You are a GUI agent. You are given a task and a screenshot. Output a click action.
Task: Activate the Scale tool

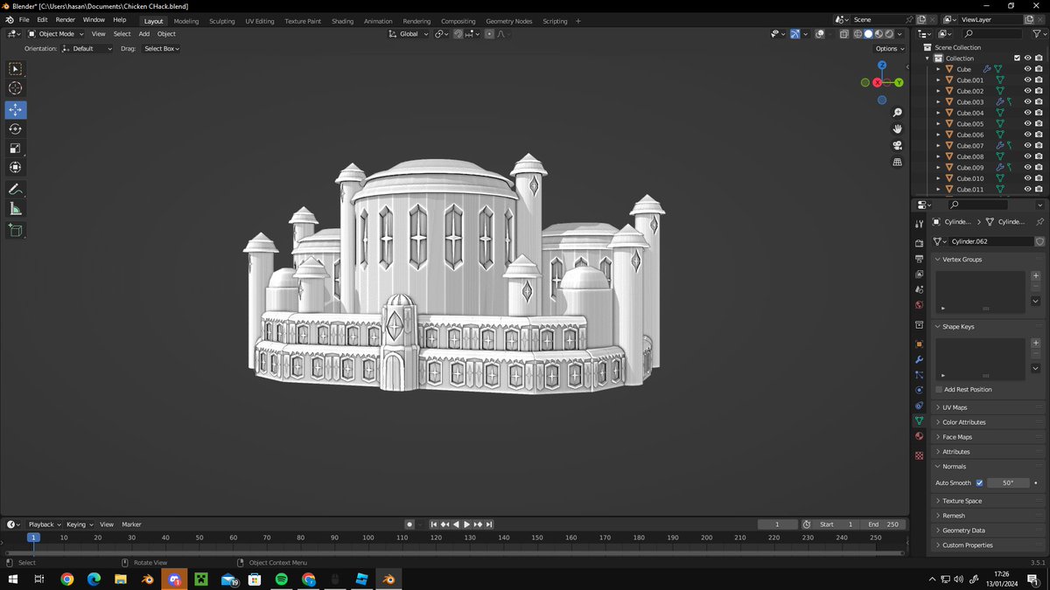point(15,147)
